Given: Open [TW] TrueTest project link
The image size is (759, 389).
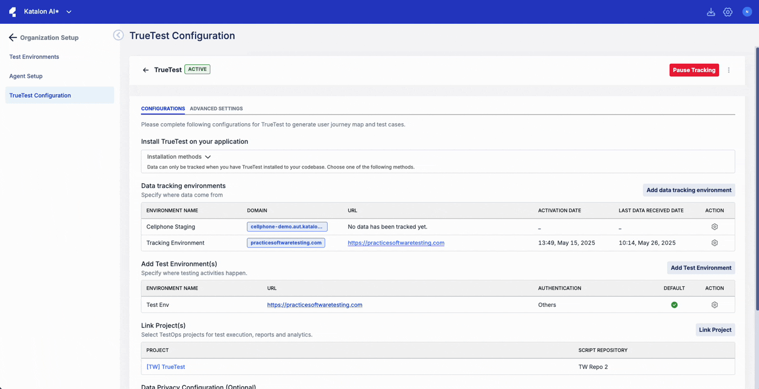Looking at the screenshot, I should click(x=165, y=367).
